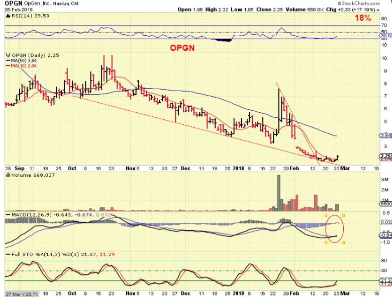This screenshot has height=297, width=392.
Task: Click the RSI(14) 39.53 indicator label
Action: coord(30,16)
